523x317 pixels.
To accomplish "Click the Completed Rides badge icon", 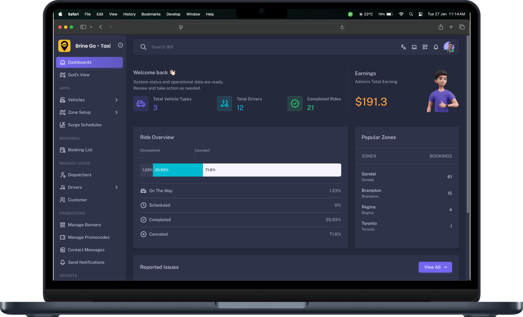I will pyautogui.click(x=295, y=103).
